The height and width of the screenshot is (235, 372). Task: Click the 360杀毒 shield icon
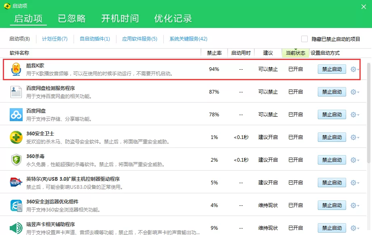coord(16,160)
